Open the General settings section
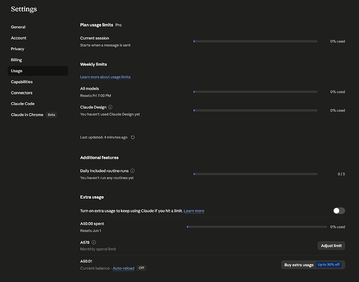 tap(18, 27)
